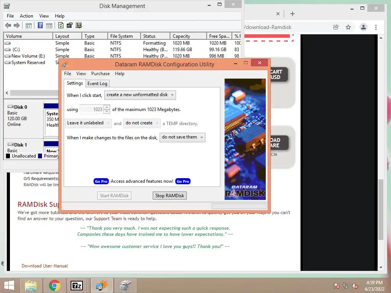391x293 pixels.
Task: Open 7-Zip from the taskbar
Action: coord(76,285)
